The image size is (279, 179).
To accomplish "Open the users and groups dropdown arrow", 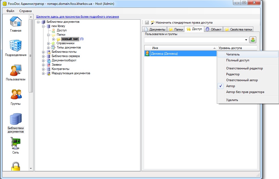I will tap(246, 40).
